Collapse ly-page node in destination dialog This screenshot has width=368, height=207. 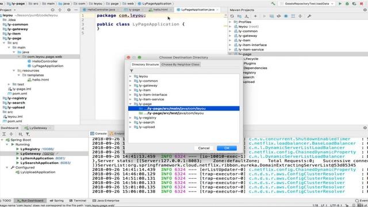click(131, 103)
